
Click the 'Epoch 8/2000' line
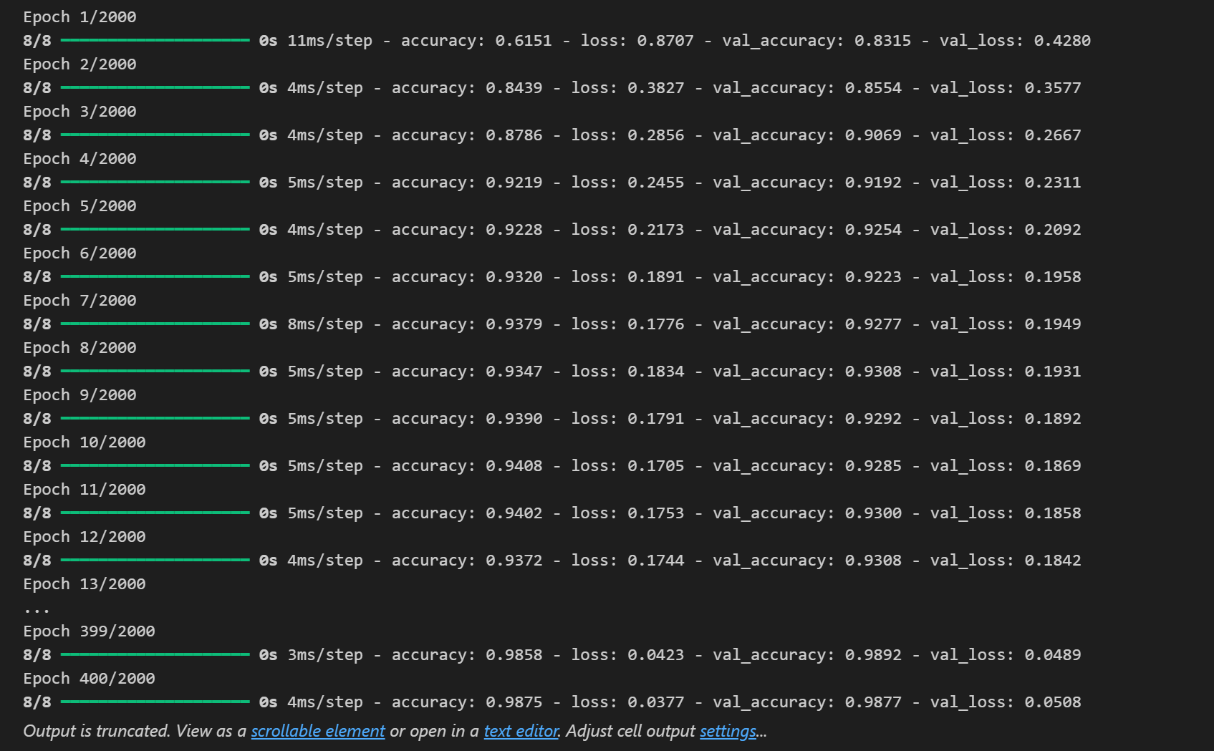[x=80, y=348]
